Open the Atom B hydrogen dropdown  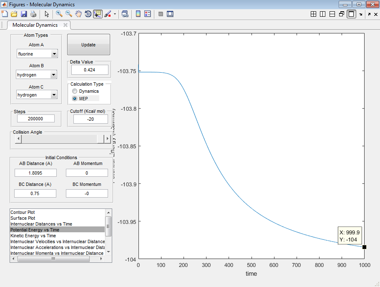[53, 75]
